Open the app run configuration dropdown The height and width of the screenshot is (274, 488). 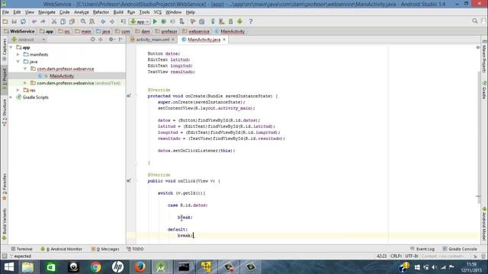pos(140,21)
